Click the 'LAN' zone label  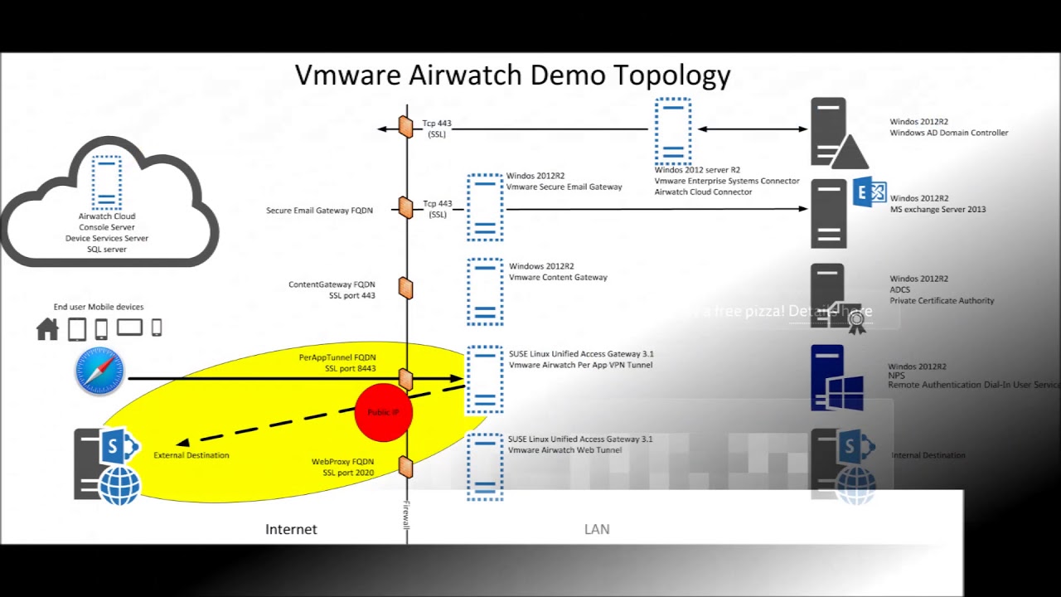597,529
